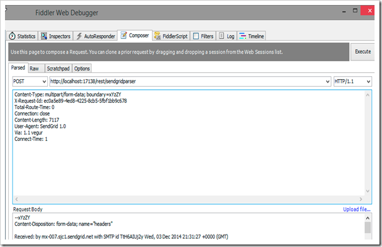Image resolution: width=382 pixels, height=247 pixels.
Task: Show the Timeline tab
Action: 252,36
